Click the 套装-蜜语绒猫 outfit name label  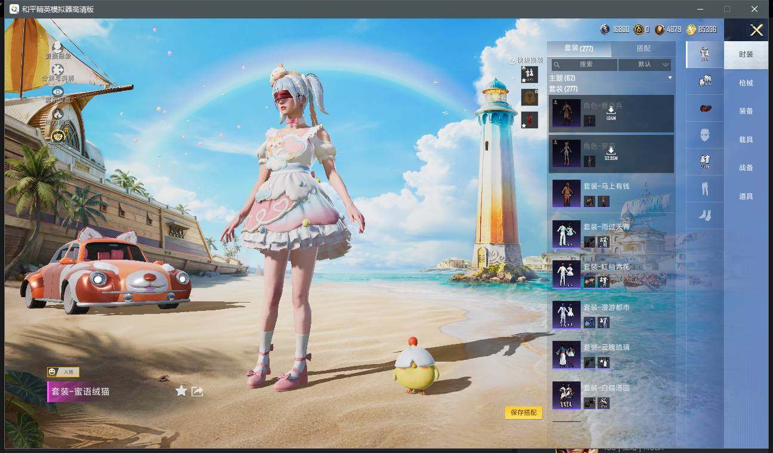click(81, 392)
